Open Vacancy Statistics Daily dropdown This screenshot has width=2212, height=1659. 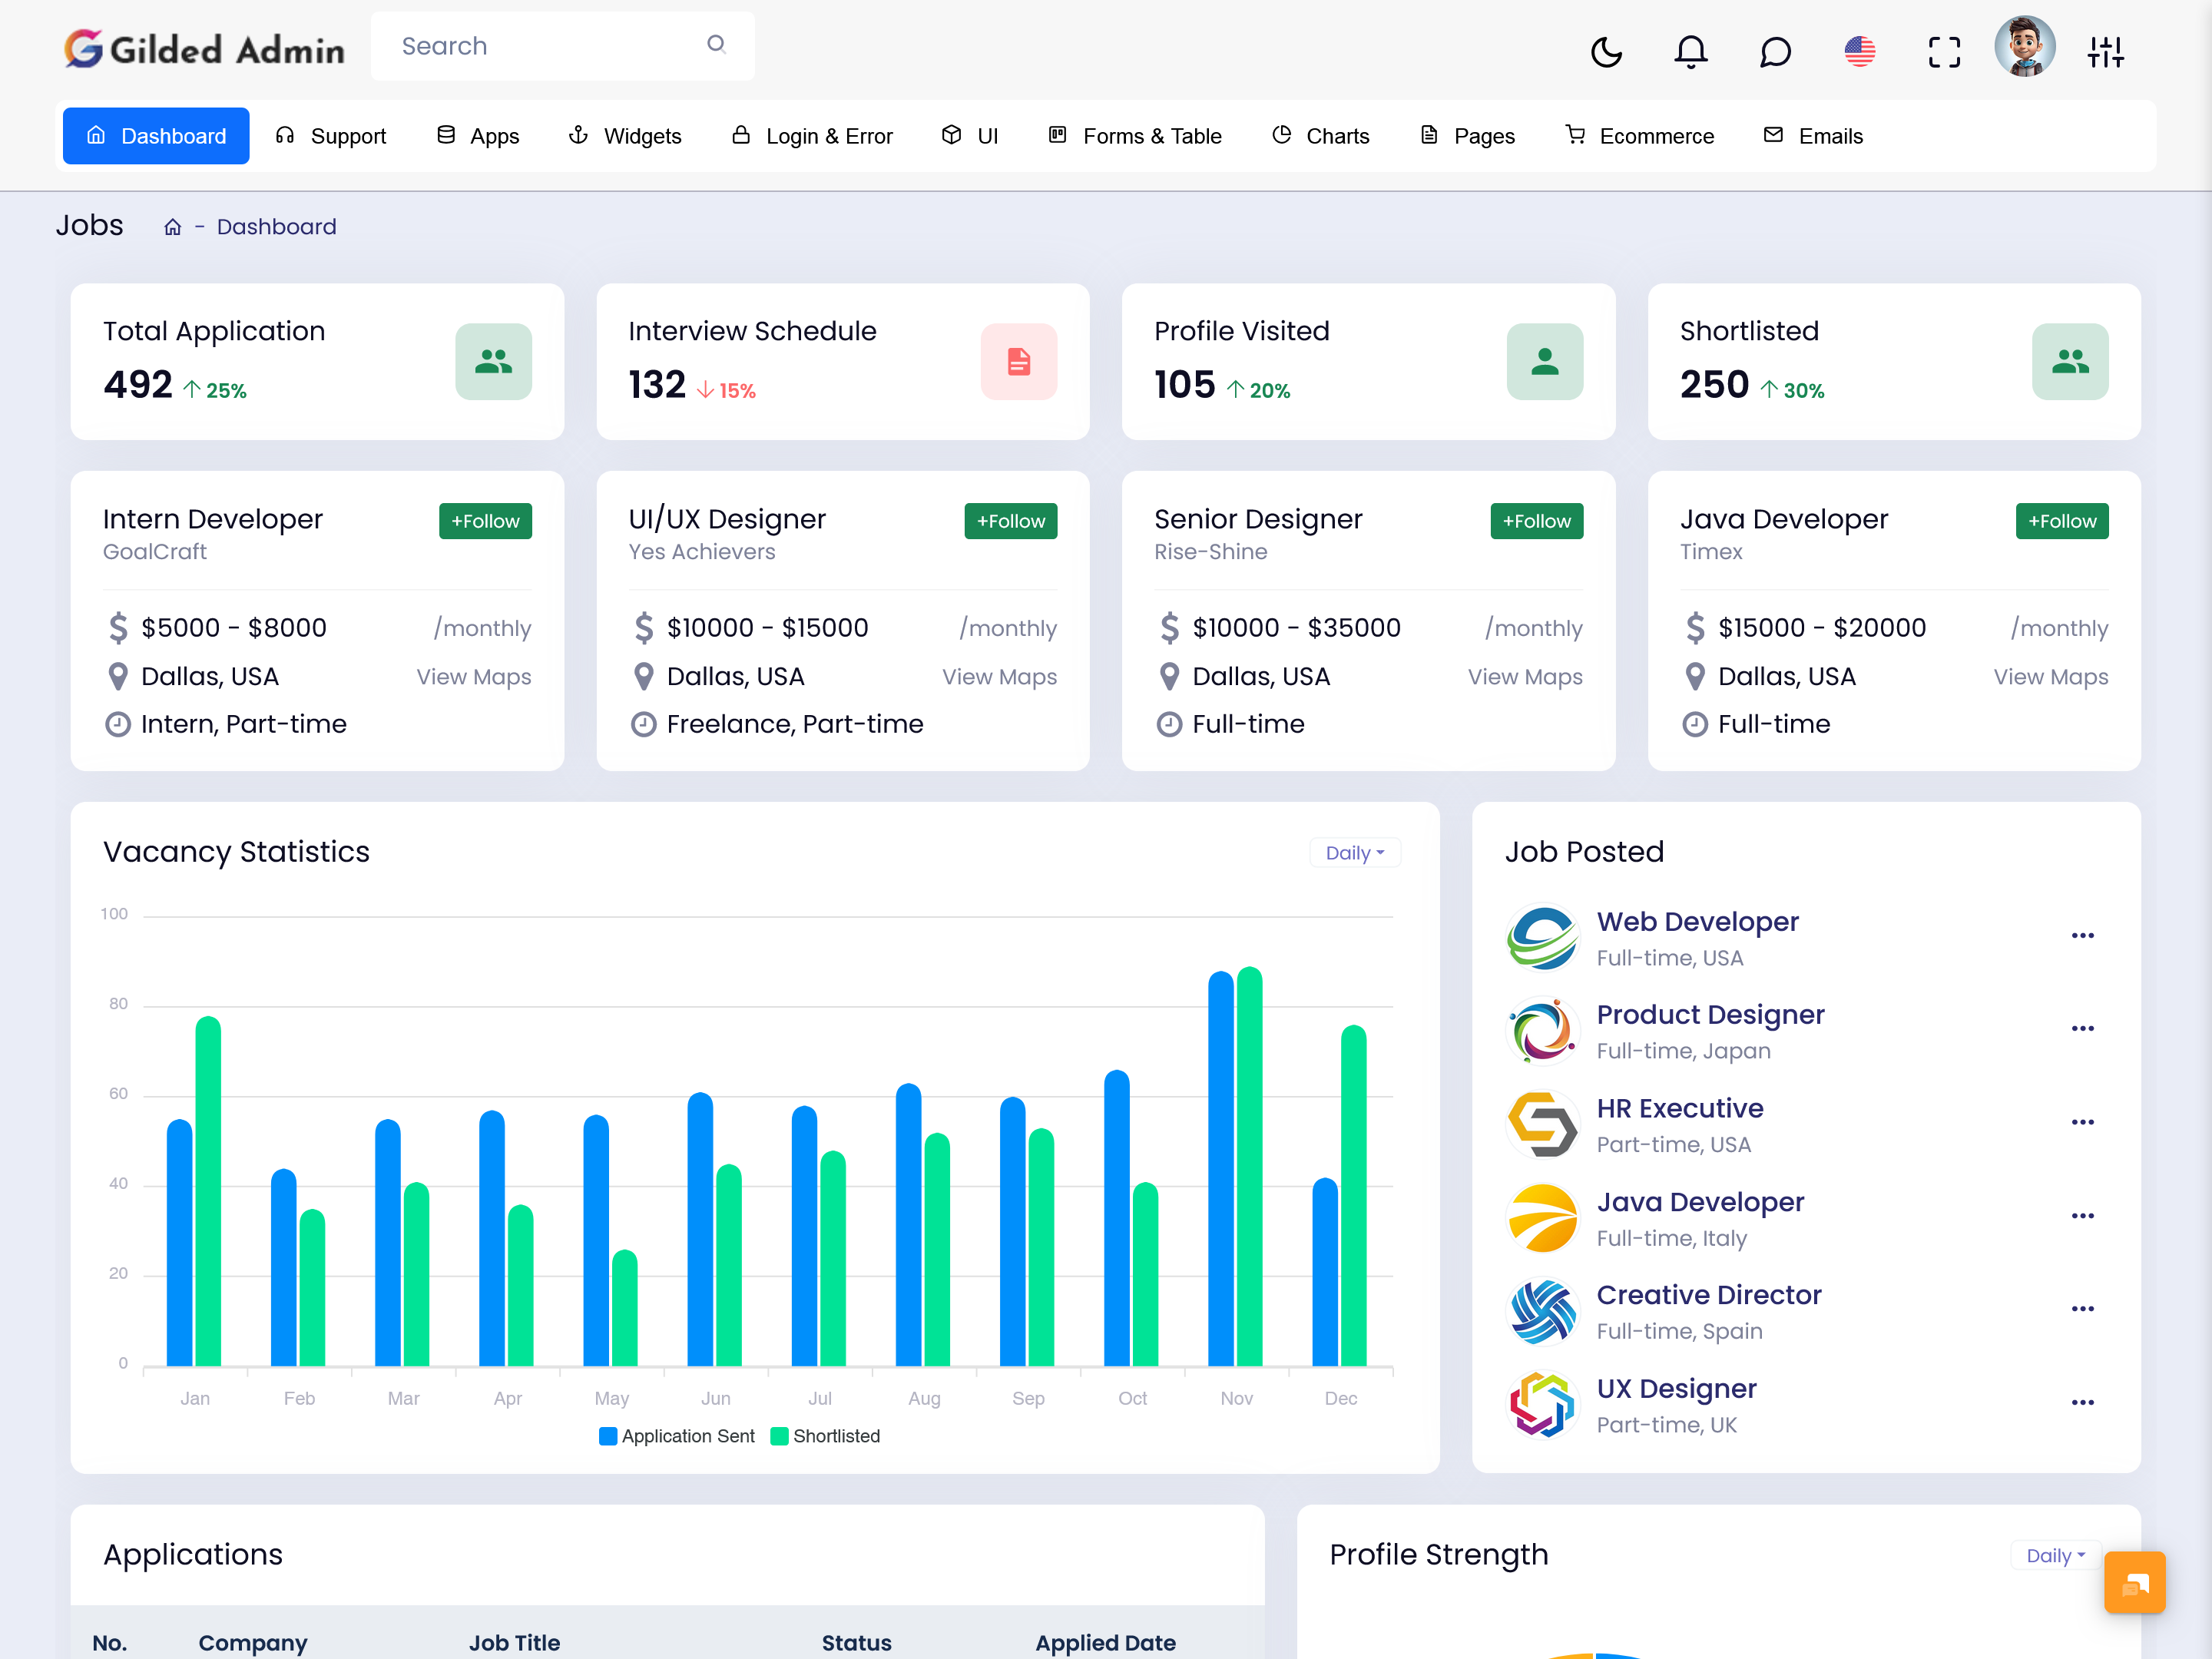point(1355,853)
